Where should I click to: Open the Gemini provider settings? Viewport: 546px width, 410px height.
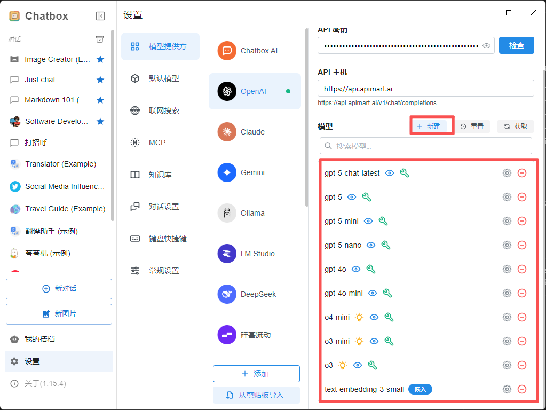(227, 172)
